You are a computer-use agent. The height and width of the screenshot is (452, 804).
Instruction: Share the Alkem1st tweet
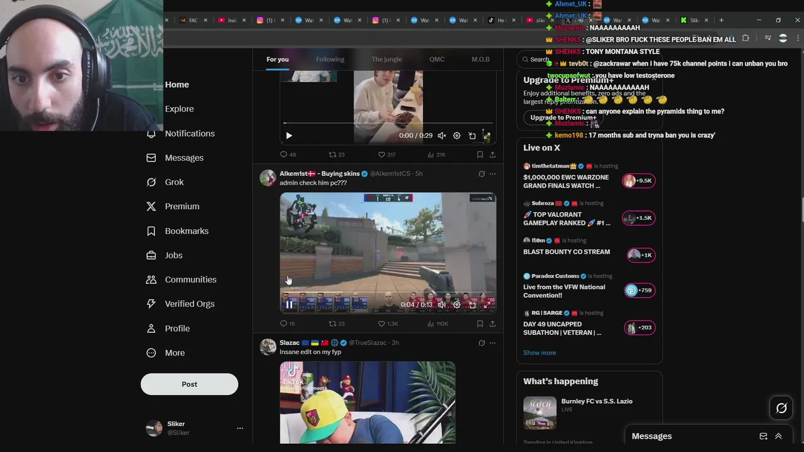(x=492, y=324)
